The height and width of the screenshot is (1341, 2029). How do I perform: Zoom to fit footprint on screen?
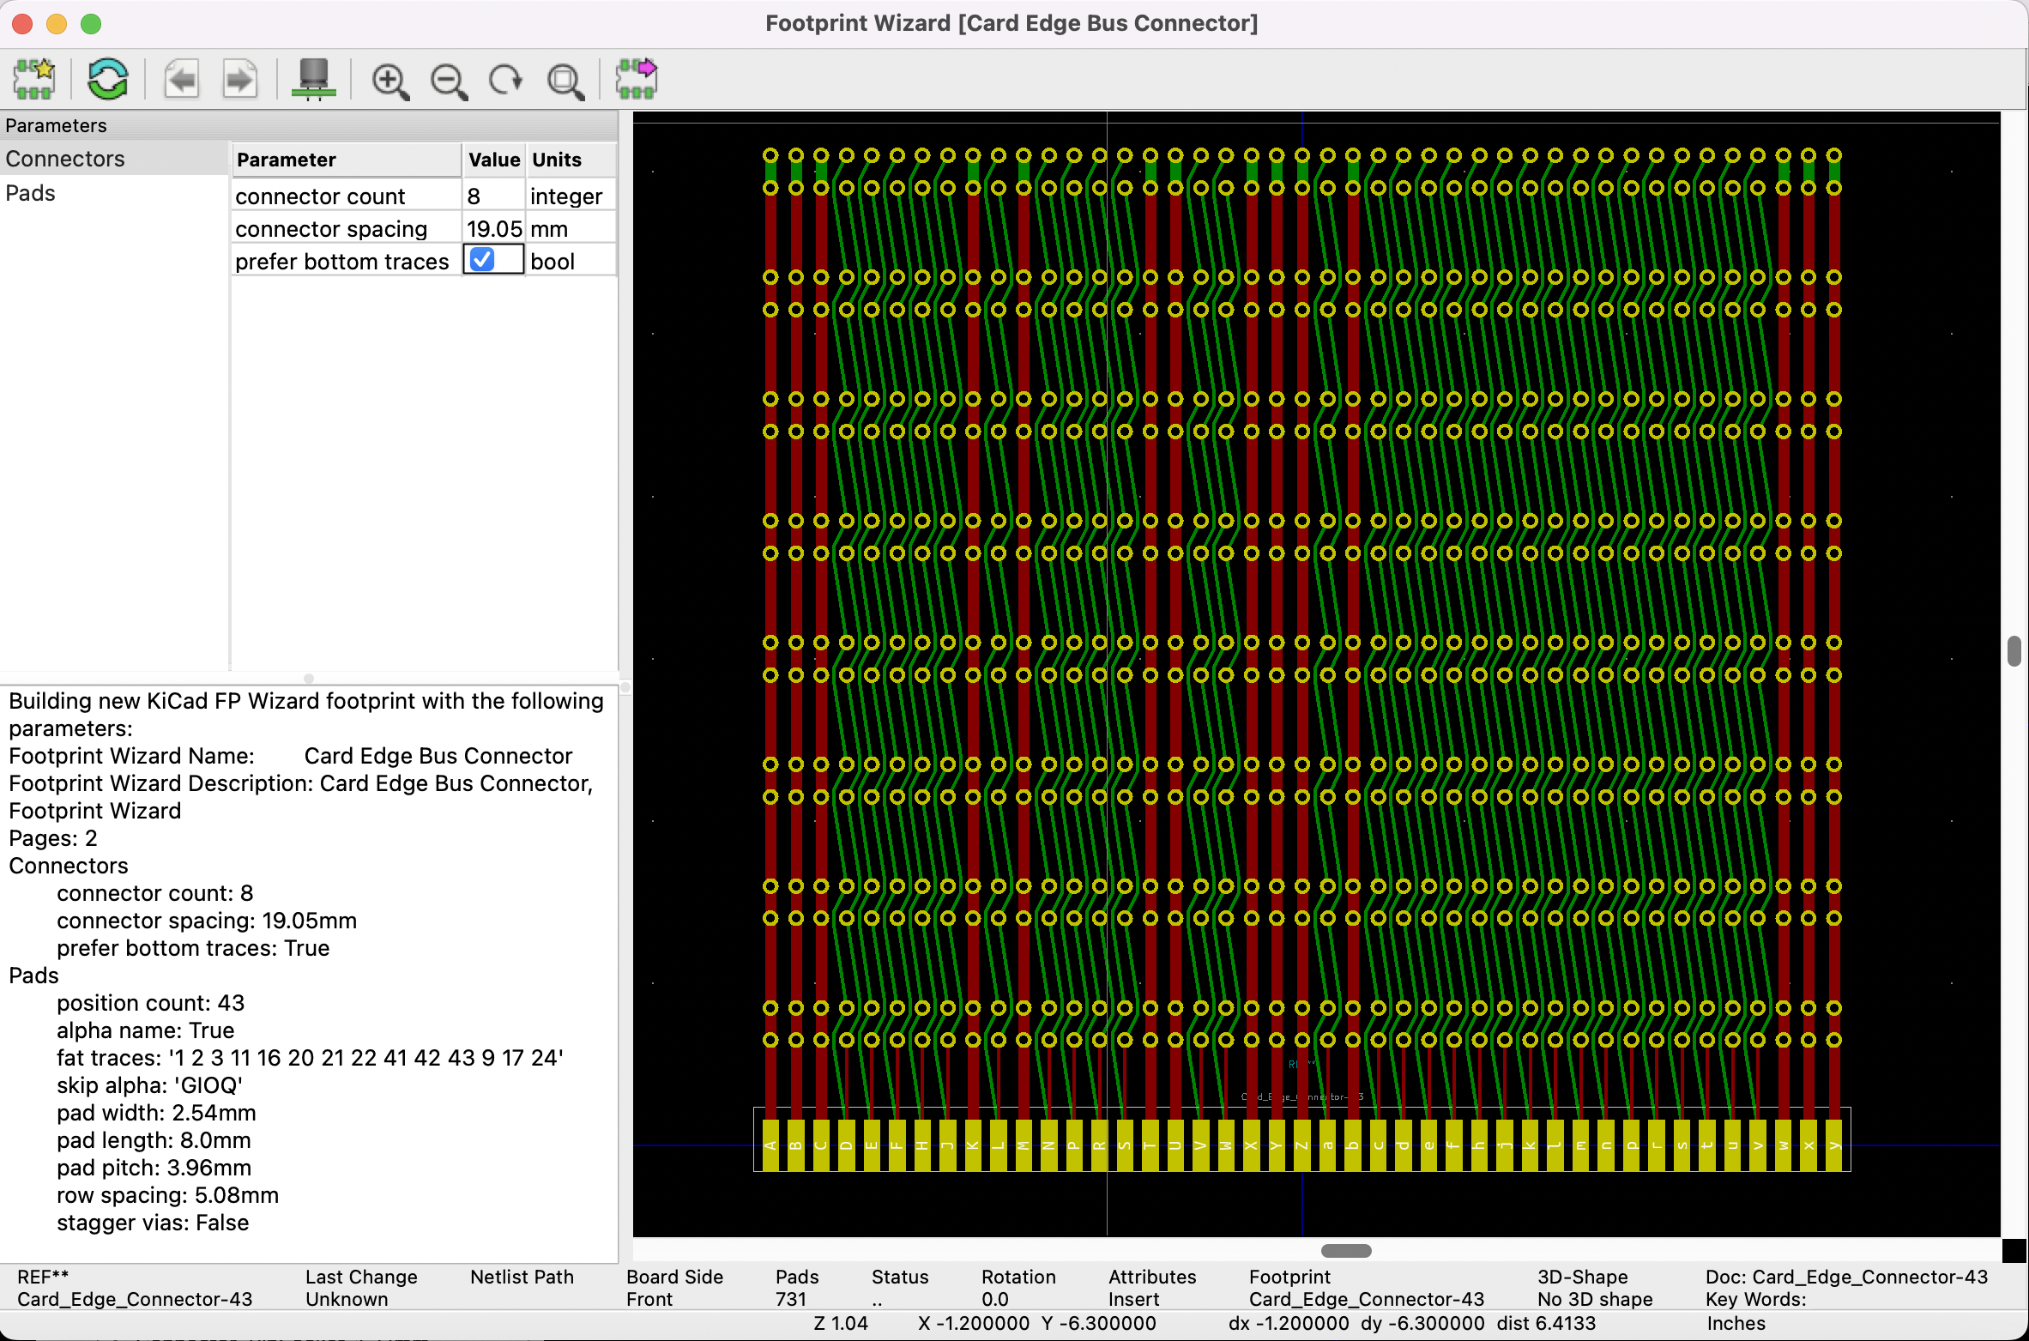tap(565, 82)
